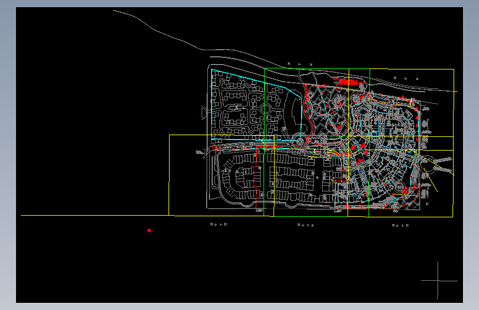The image size is (479, 310).
Task: Select the bottom-left road label text
Action: 219,225
